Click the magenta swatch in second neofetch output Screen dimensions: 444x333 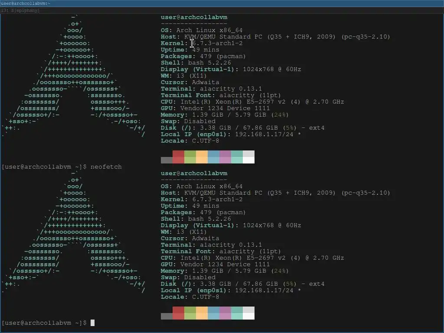(225, 310)
